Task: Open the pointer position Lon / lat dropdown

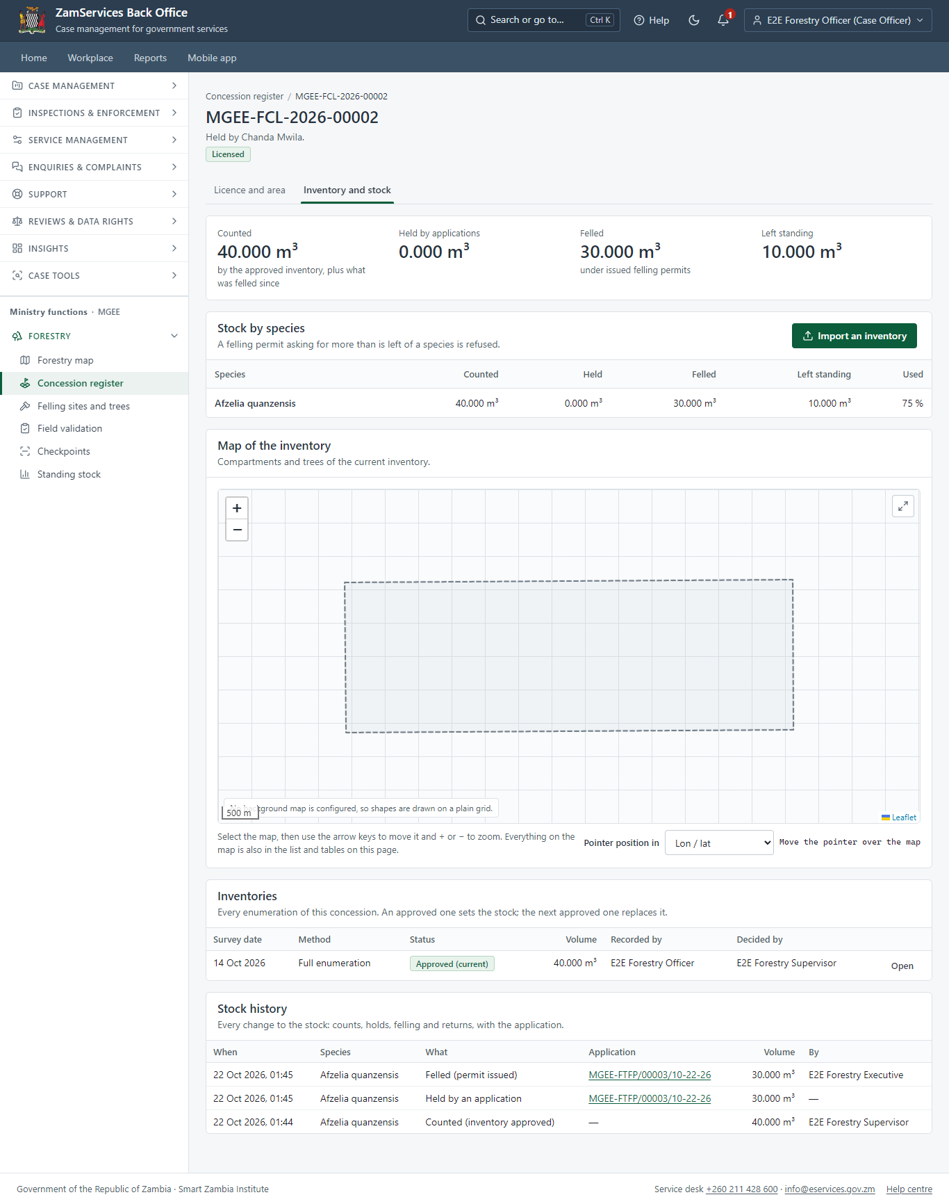Action: coord(719,843)
